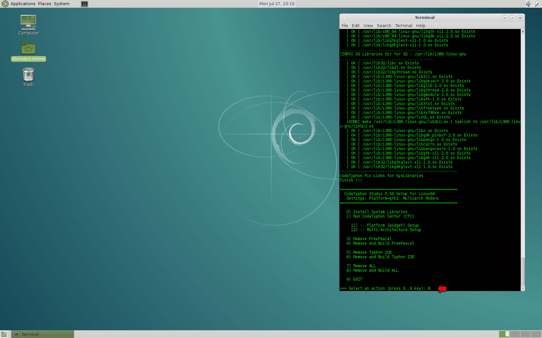Click '6) Remove and Build Typhon IDE' line
This screenshot has height=338, width=542.
(380, 257)
